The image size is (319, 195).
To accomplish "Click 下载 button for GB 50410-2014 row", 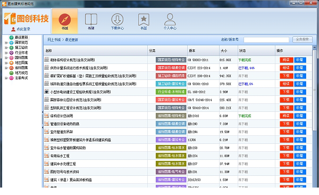I will tap(286, 108).
